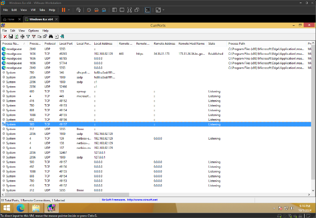Image resolution: width=316 pixels, height=218 pixels.
Task: Sort by the Process Name column header
Action: pyautogui.click(x=14, y=44)
